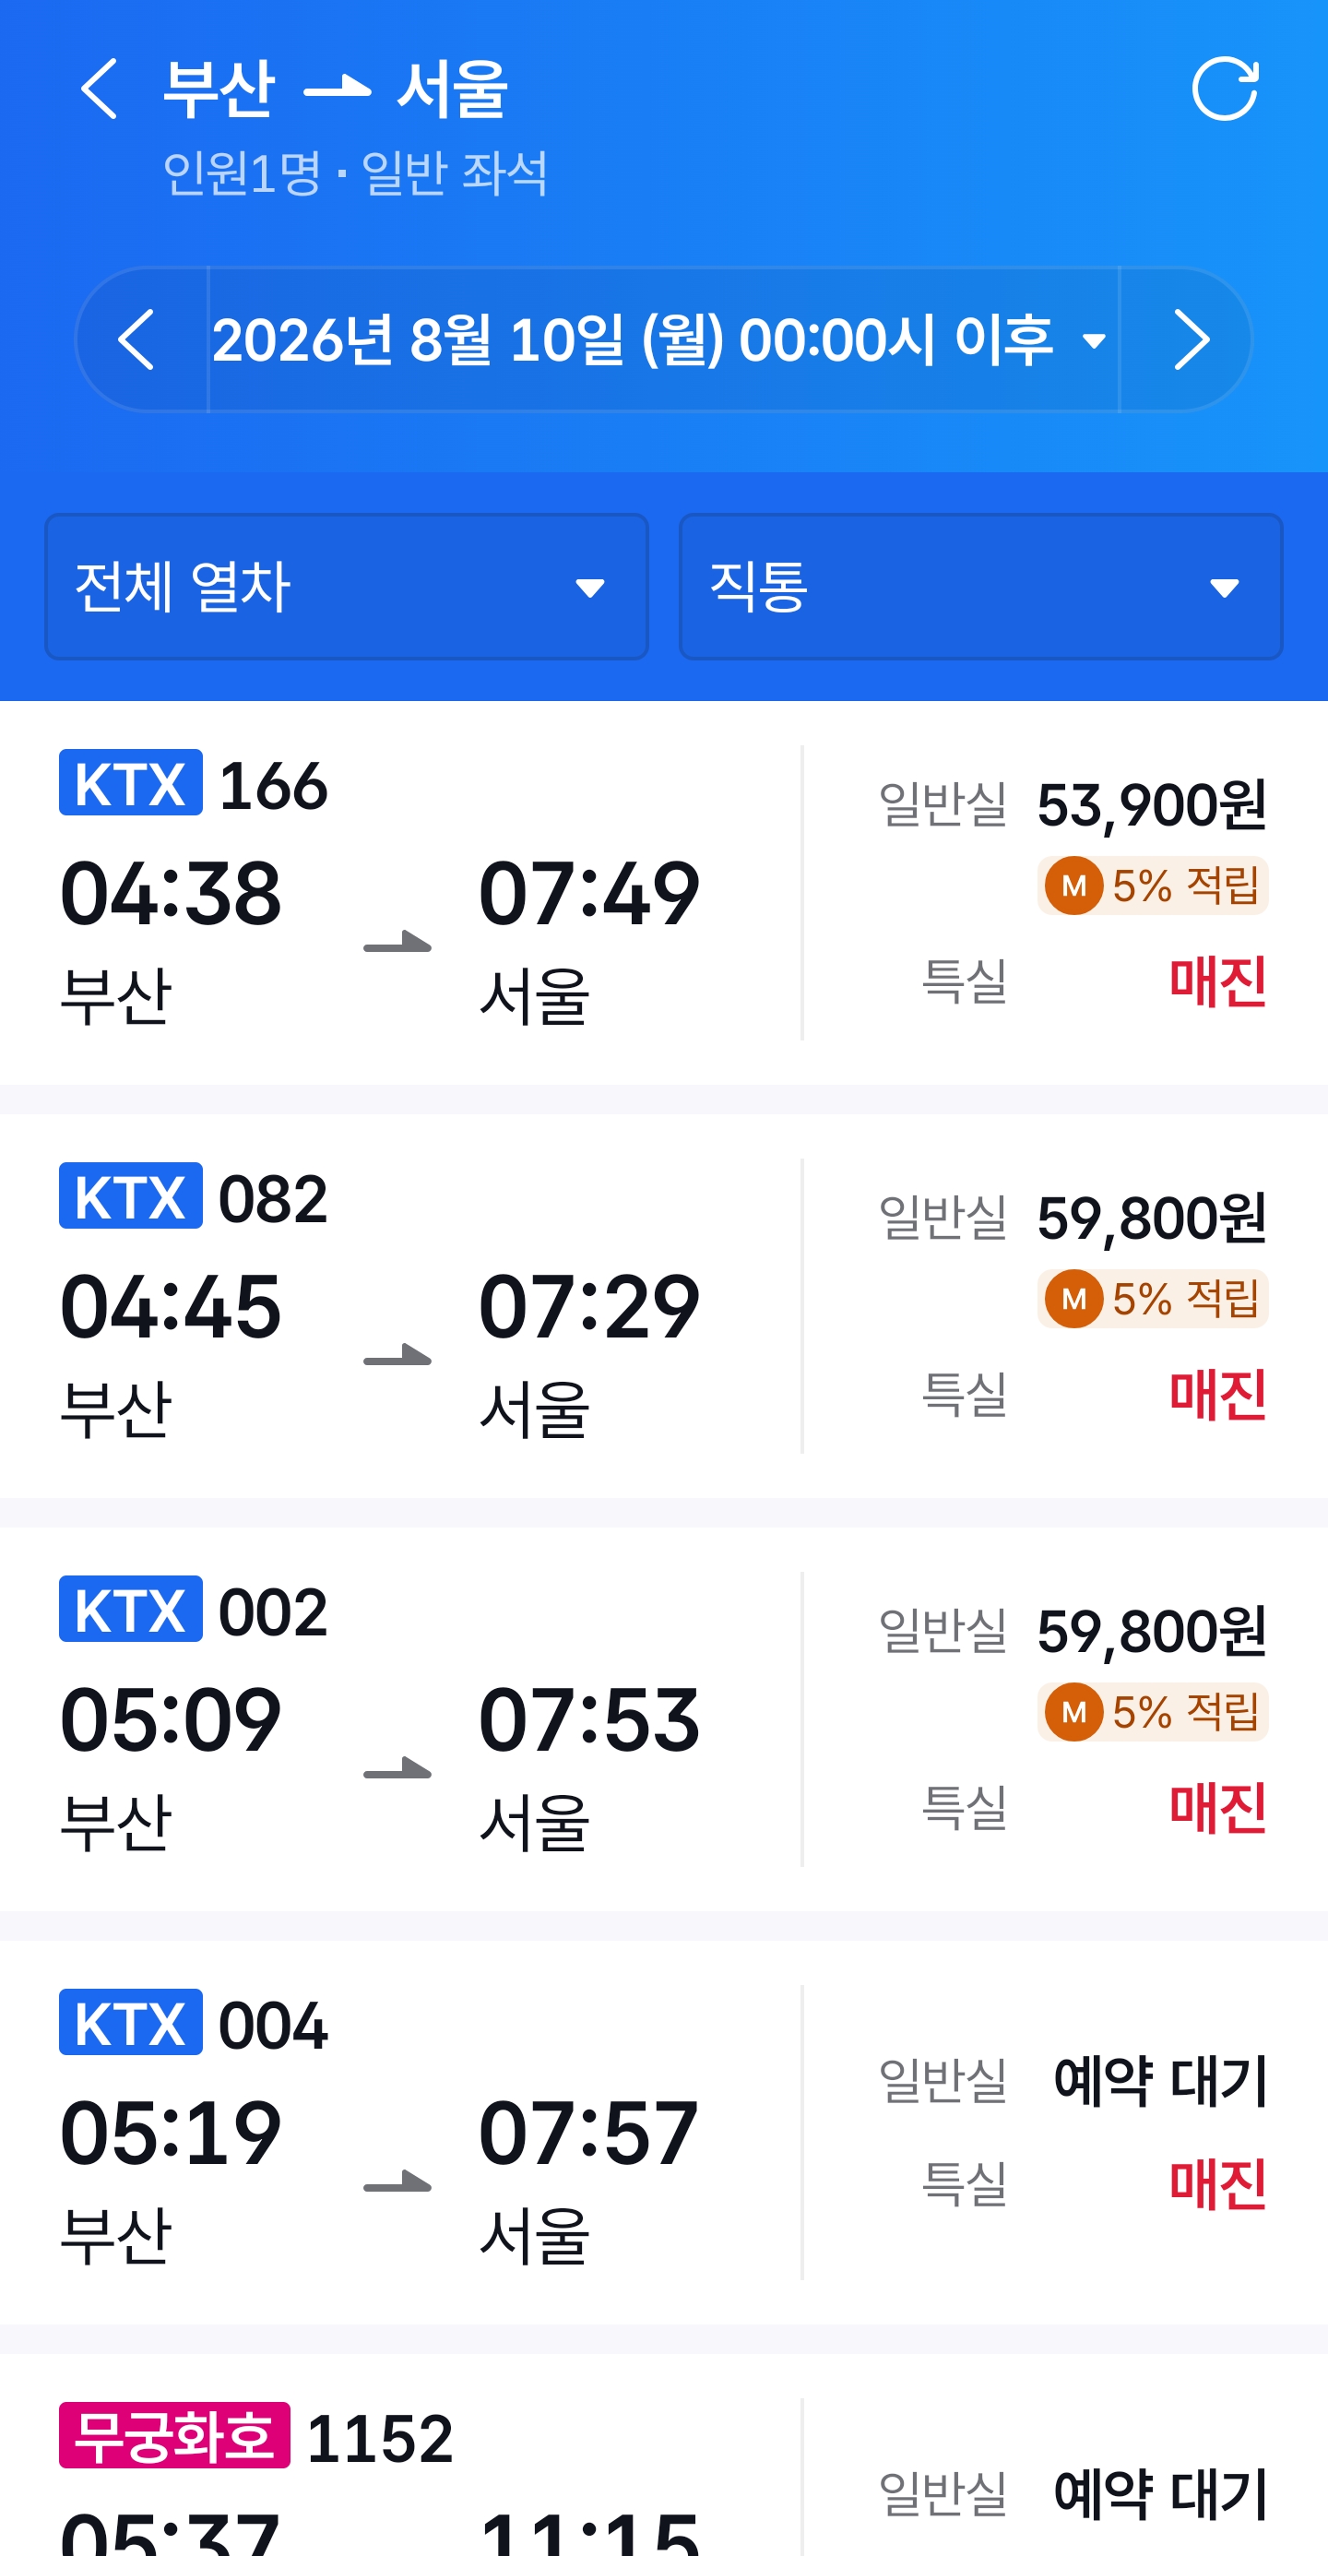The width and height of the screenshot is (1328, 2556).
Task: Tap the KTX logo badge of train 166
Action: [x=131, y=783]
